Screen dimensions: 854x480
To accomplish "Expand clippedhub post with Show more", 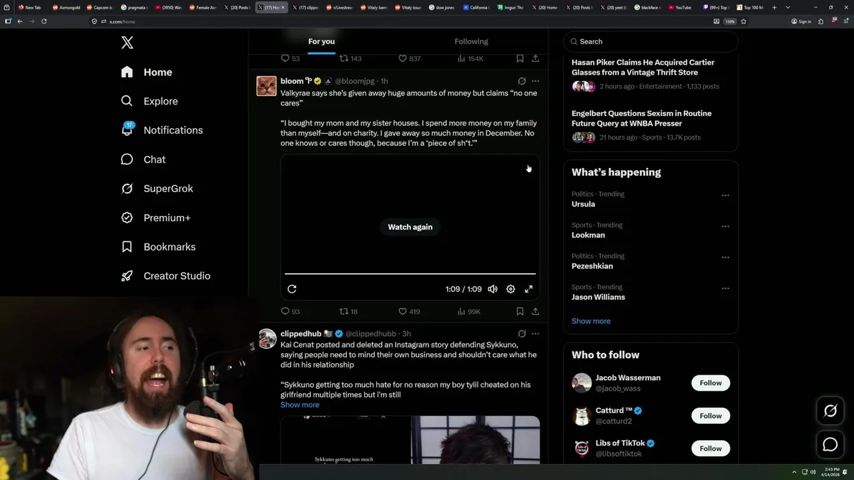I will 300,405.
